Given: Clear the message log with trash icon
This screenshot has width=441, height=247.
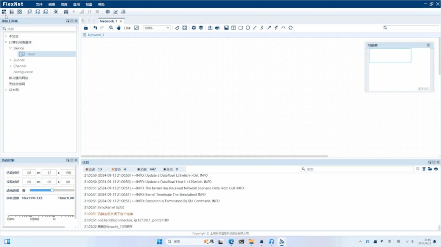Looking at the screenshot, I should (x=424, y=169).
